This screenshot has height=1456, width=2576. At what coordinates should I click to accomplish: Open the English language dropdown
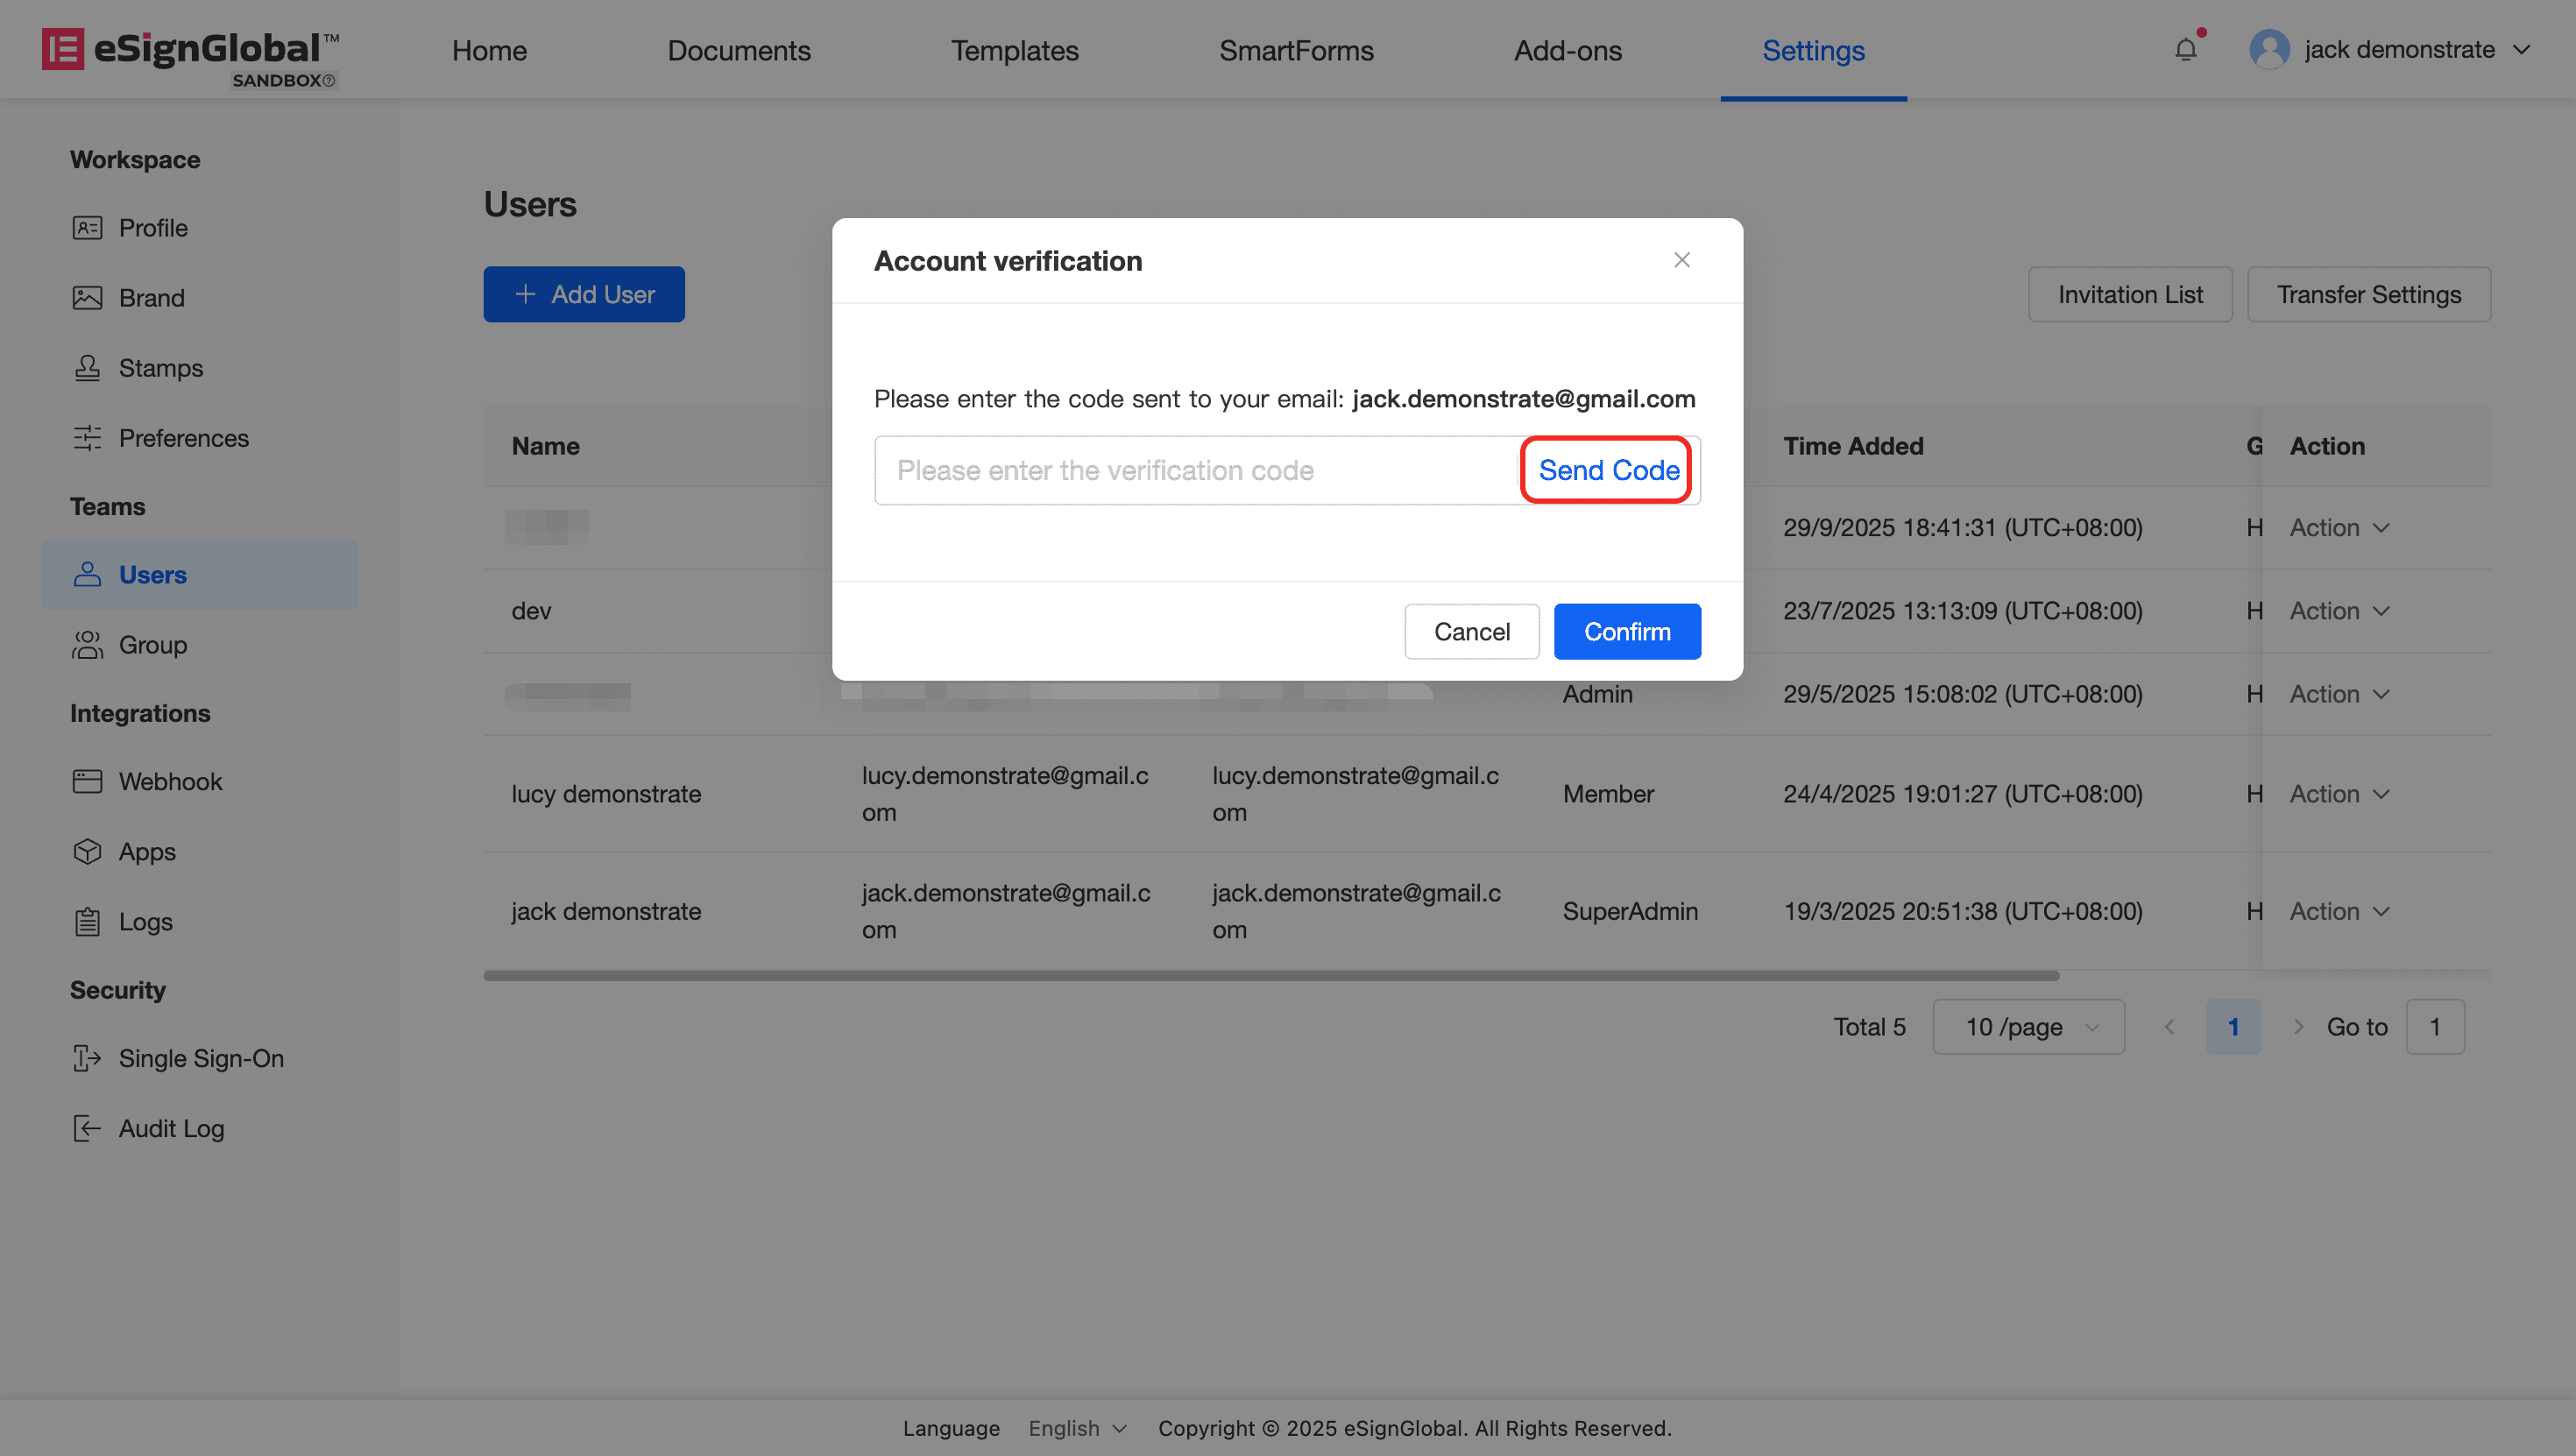coord(1077,1428)
